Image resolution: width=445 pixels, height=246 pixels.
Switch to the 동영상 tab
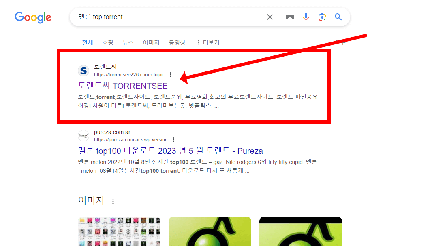coord(177,43)
